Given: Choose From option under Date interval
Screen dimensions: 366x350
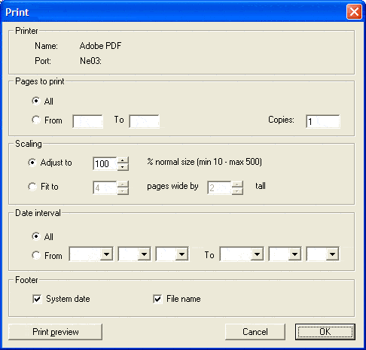Looking at the screenshot, I should pos(36,255).
